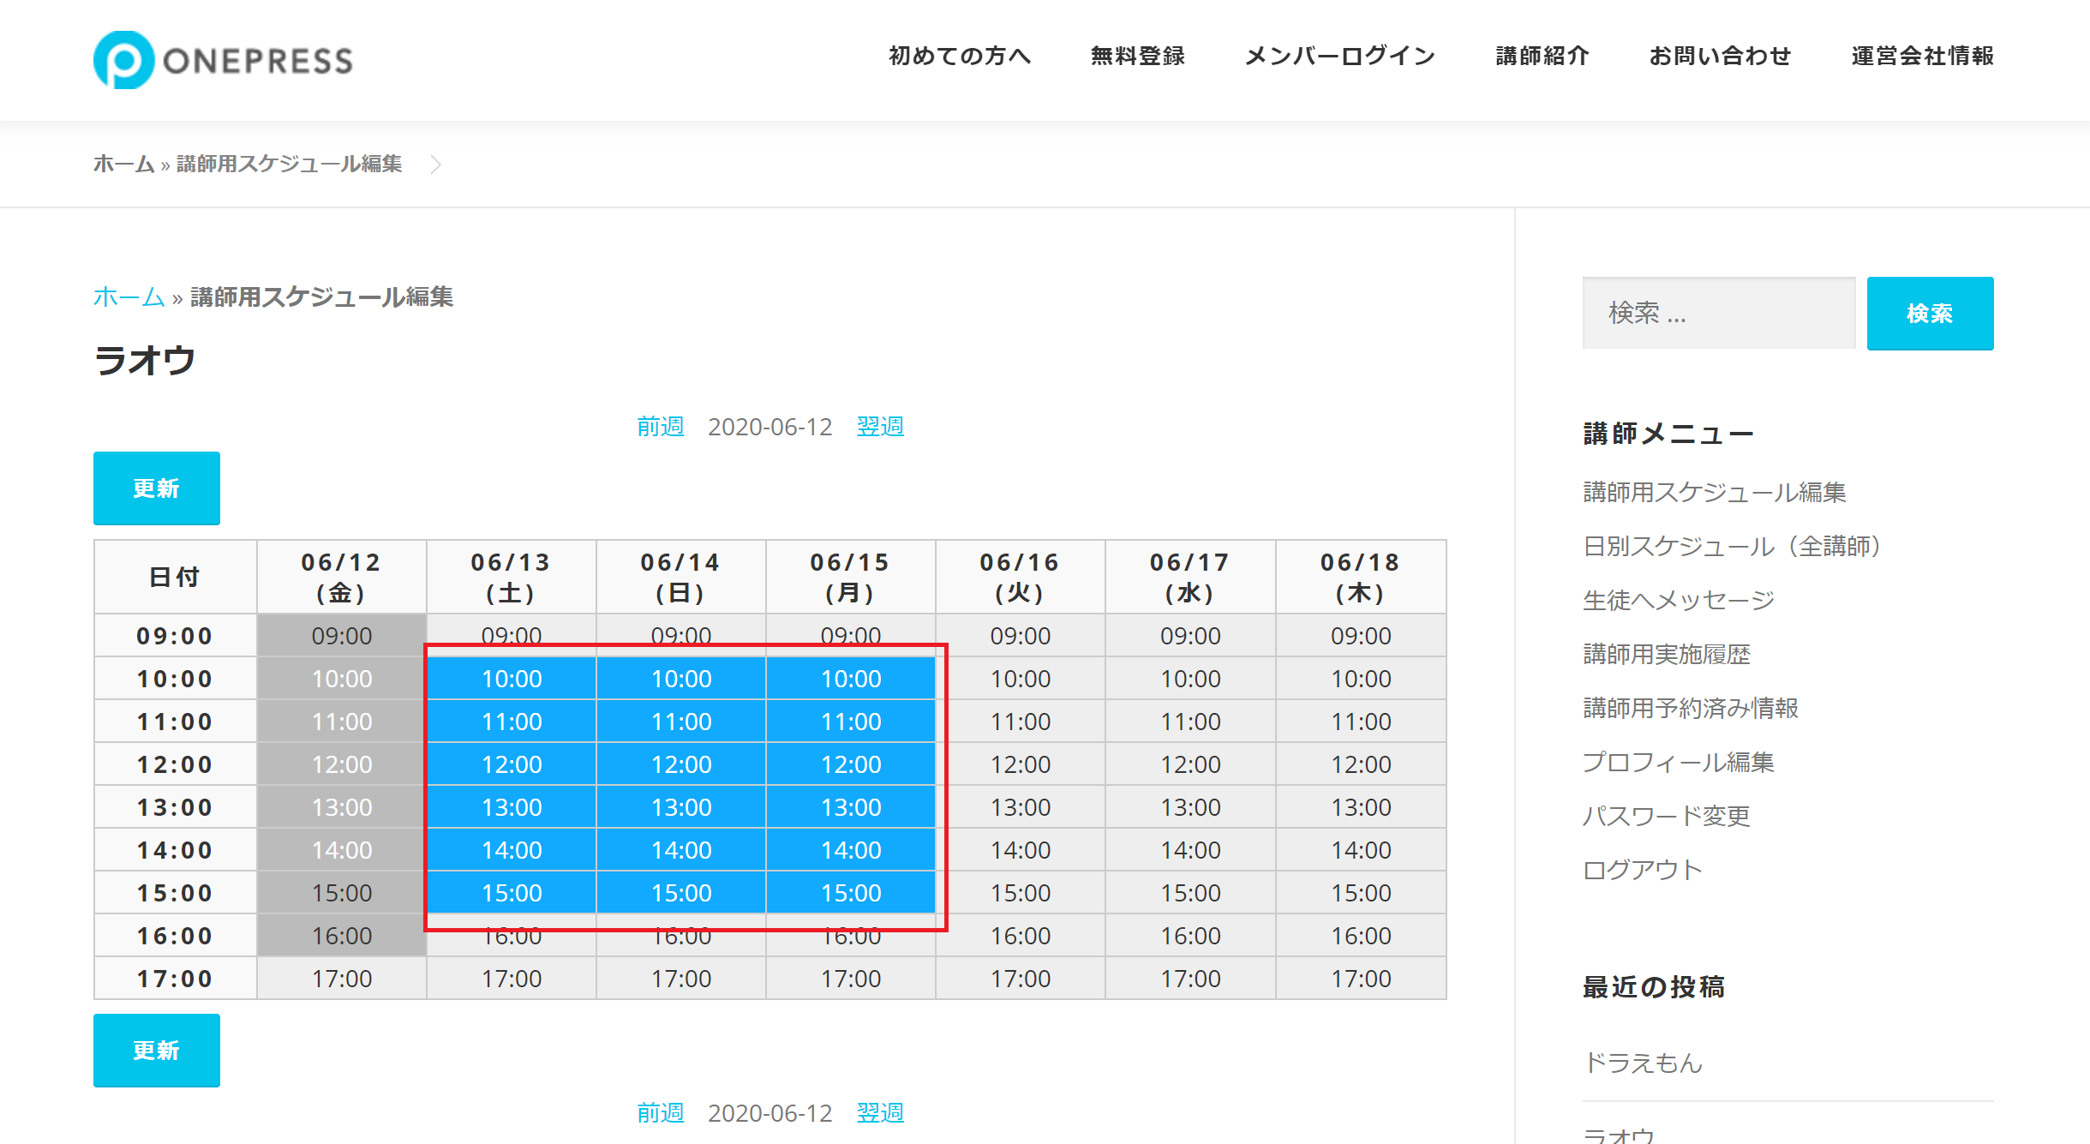Select the 15:00 slot on 06/17 (水)

[x=1190, y=893]
